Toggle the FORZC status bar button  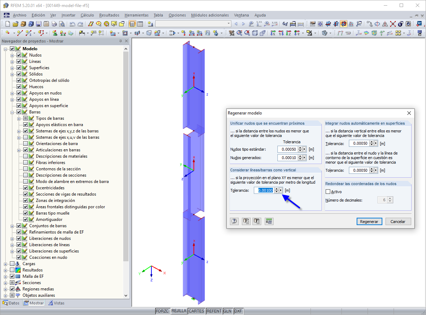click(x=163, y=311)
